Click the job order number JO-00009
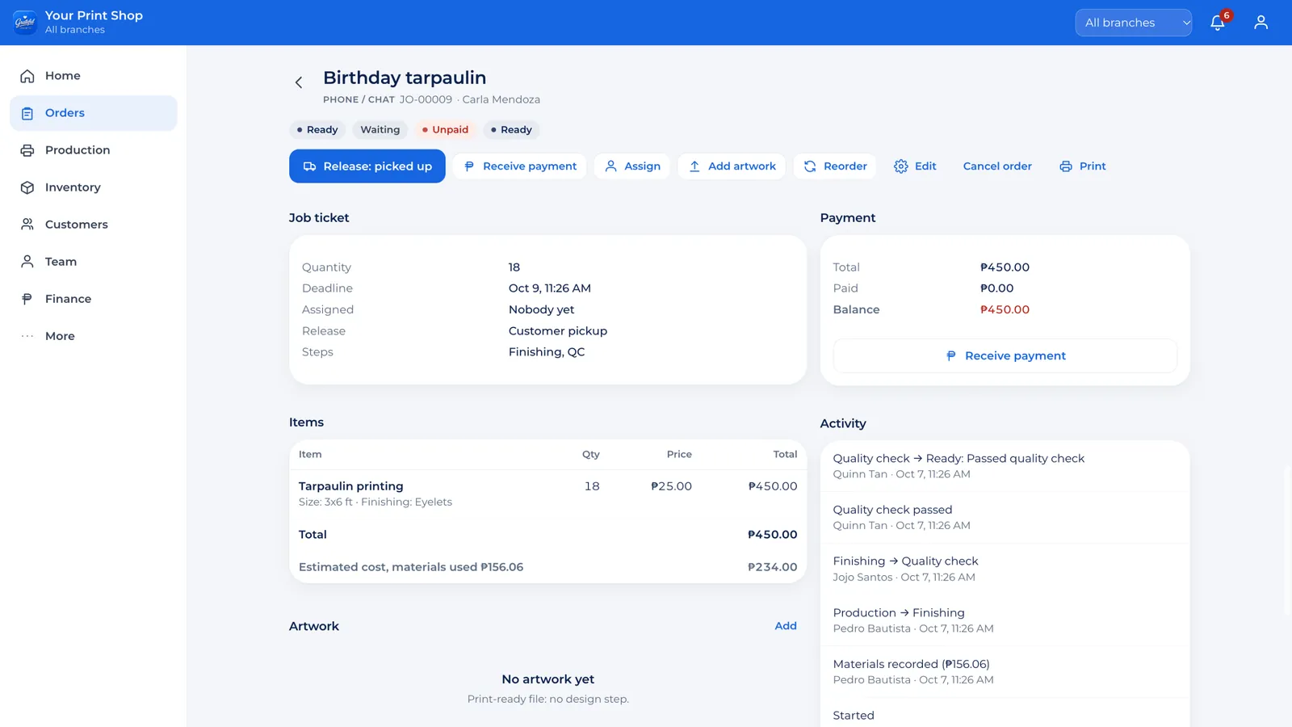 click(426, 99)
